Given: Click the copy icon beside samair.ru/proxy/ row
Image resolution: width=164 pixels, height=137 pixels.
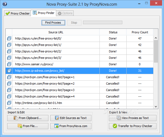Looking at the screenshot, I should pos(9,64).
